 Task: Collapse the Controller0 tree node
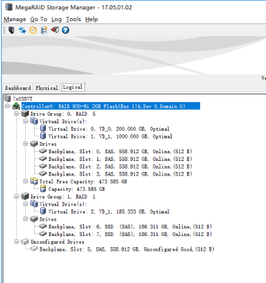pyautogui.click(x=8, y=106)
